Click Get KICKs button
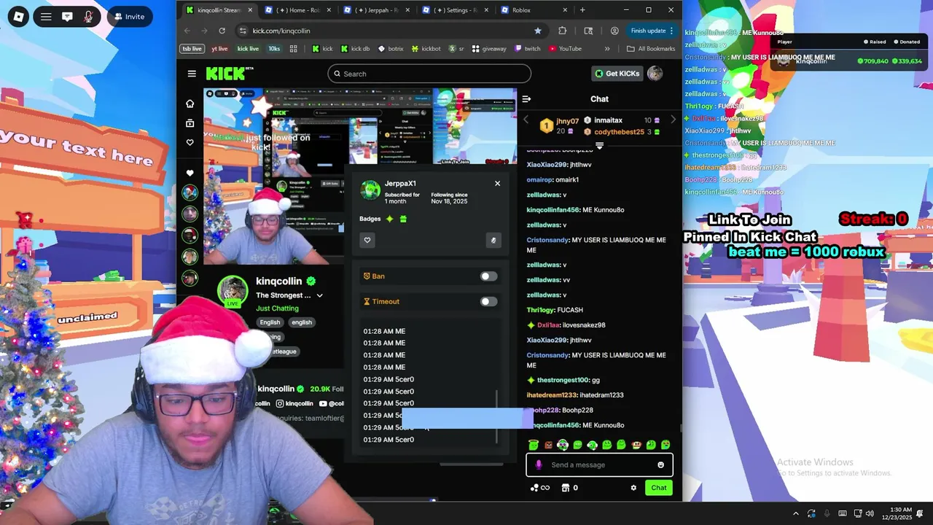The width and height of the screenshot is (933, 525). tap(617, 74)
